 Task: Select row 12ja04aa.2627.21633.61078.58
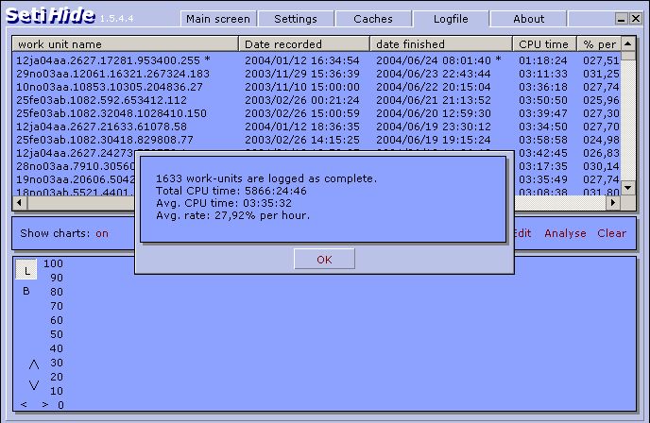click(316, 127)
